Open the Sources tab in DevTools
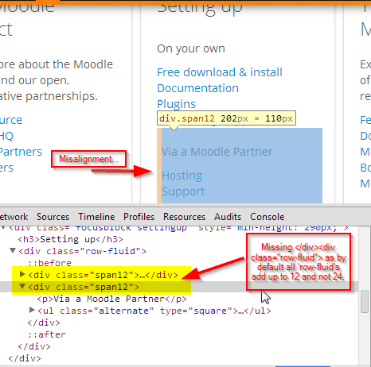371x367 pixels. [53, 217]
